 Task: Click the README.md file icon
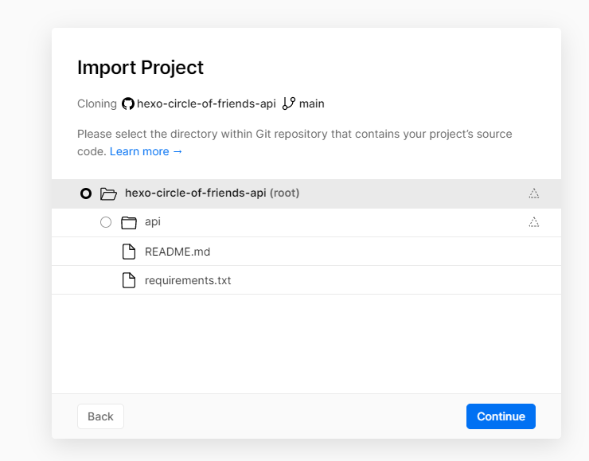(128, 252)
